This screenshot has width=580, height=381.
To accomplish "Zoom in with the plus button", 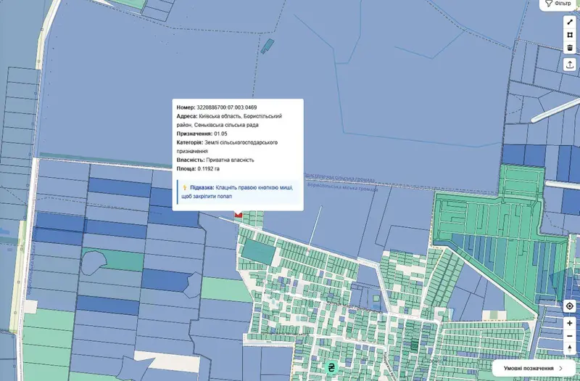I will pos(570,323).
